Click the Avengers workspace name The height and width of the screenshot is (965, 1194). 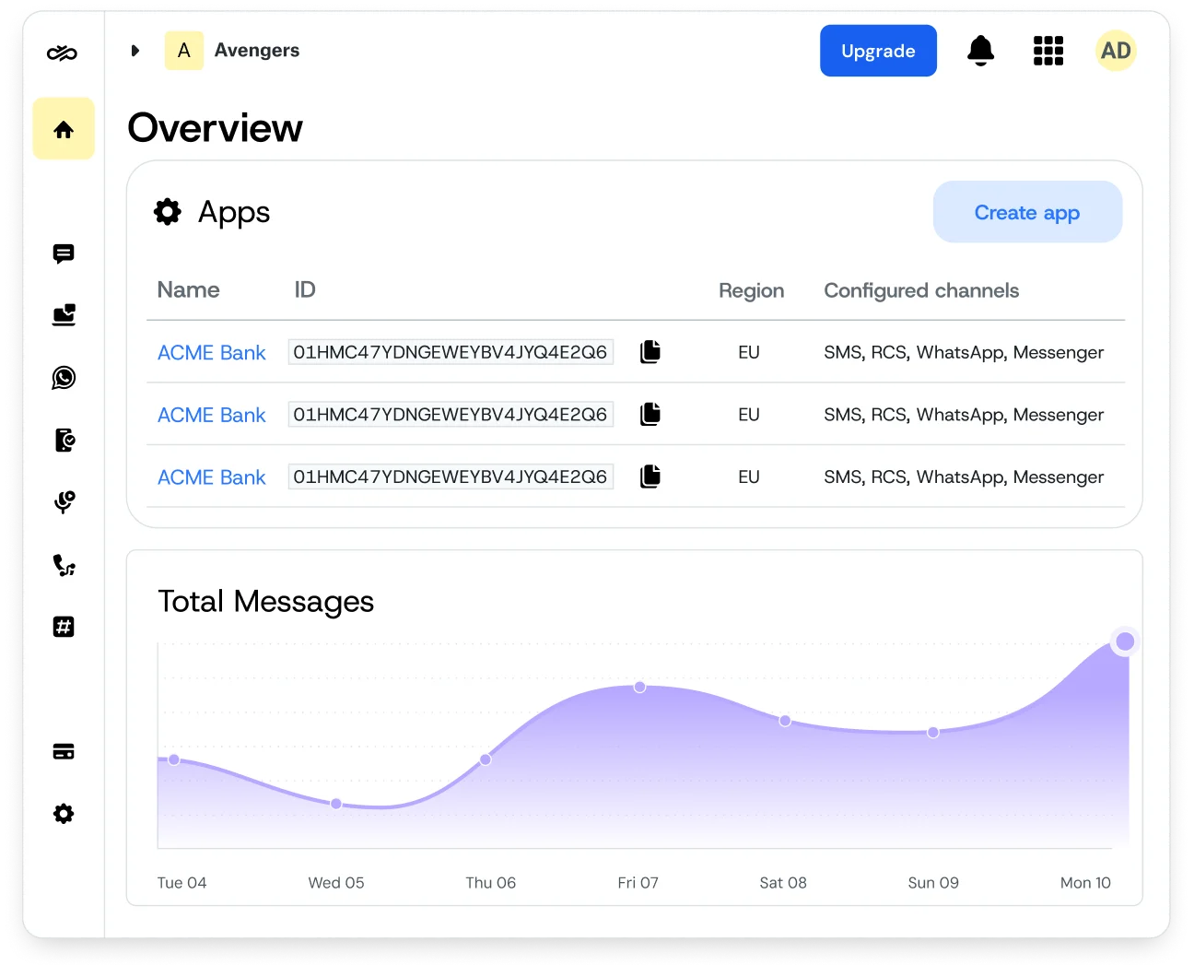pos(257,51)
